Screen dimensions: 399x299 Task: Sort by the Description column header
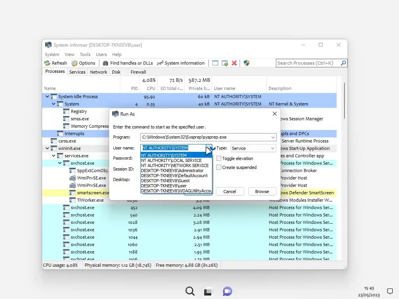click(302, 88)
